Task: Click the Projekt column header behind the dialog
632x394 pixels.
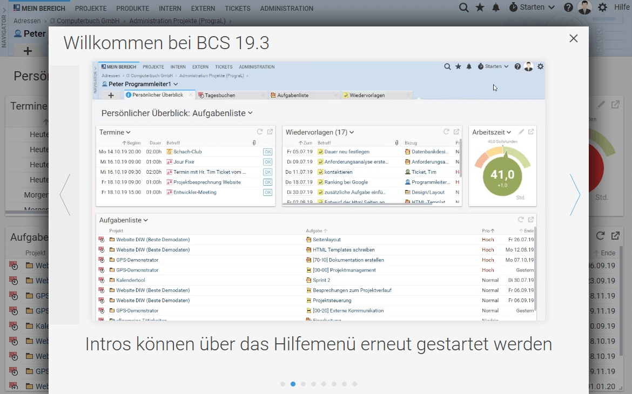Action: [x=36, y=253]
